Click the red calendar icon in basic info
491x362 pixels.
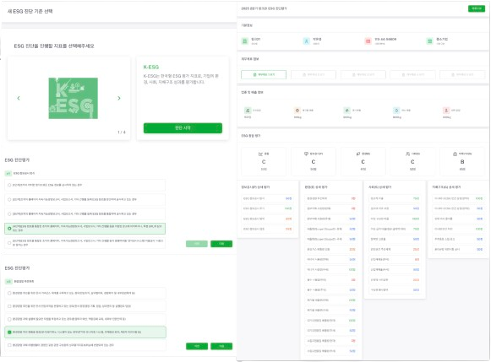point(368,41)
